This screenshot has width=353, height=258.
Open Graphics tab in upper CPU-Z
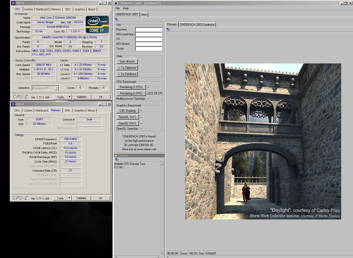click(80, 9)
